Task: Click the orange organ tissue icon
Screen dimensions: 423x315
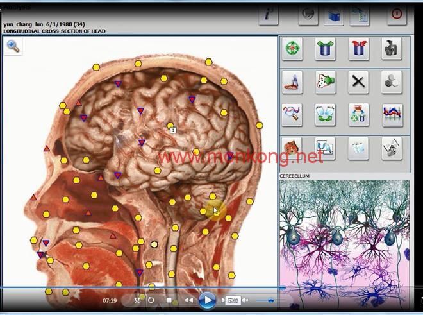Action: tap(292, 148)
